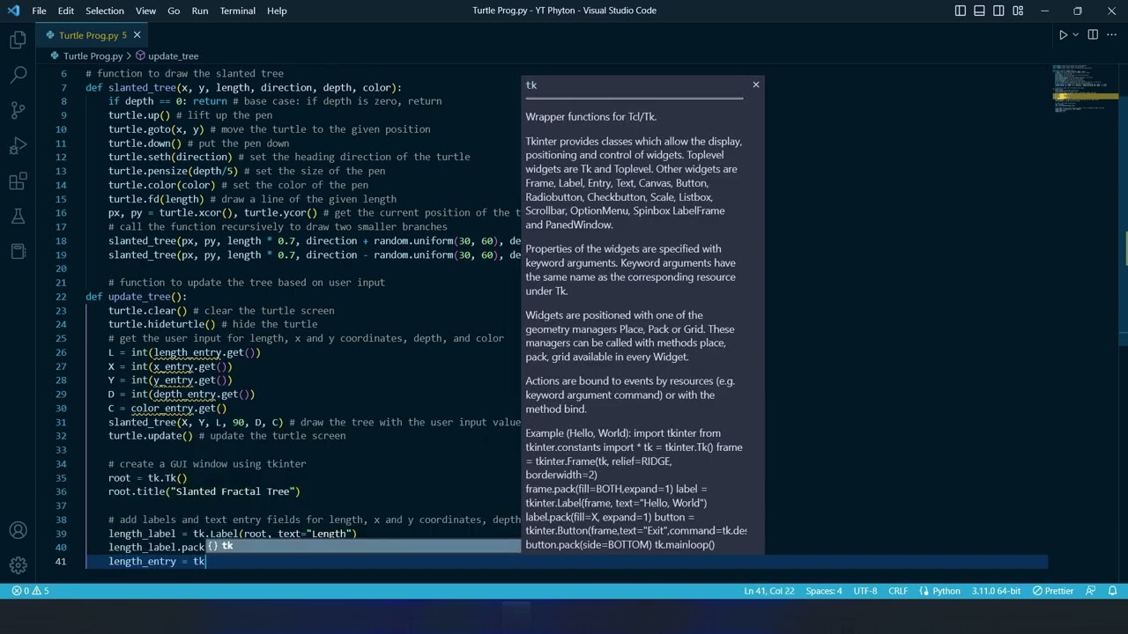Change end of line sequence CRLF
The image size is (1128, 634).
pyautogui.click(x=898, y=591)
